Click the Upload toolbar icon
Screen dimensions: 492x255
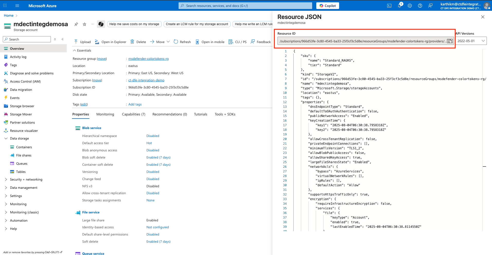click(x=76, y=42)
